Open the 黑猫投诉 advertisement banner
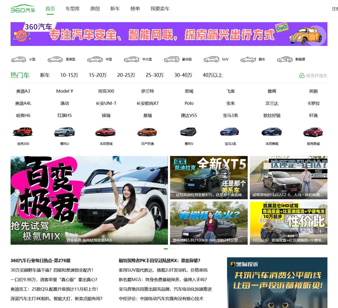338x308 pixels. pos(277,283)
